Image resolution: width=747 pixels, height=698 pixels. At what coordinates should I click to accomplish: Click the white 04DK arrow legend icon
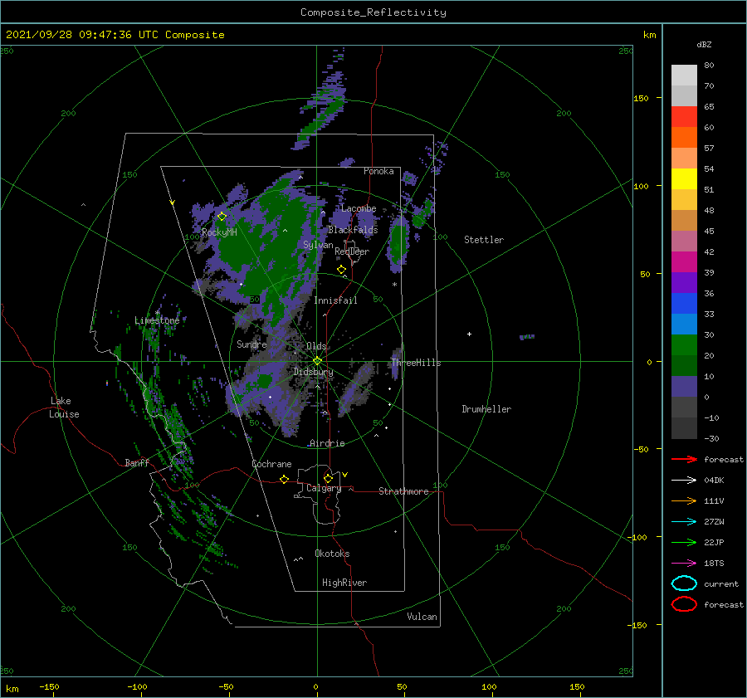[684, 481]
